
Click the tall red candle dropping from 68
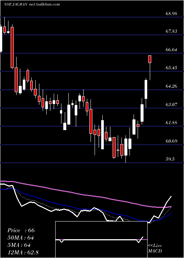pos(12,47)
